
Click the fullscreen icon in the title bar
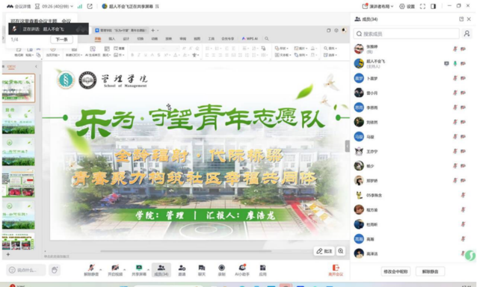click(x=423, y=6)
